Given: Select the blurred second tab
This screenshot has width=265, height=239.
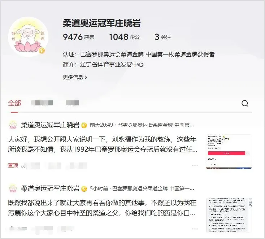Looking at the screenshot, I should pos(42,103).
